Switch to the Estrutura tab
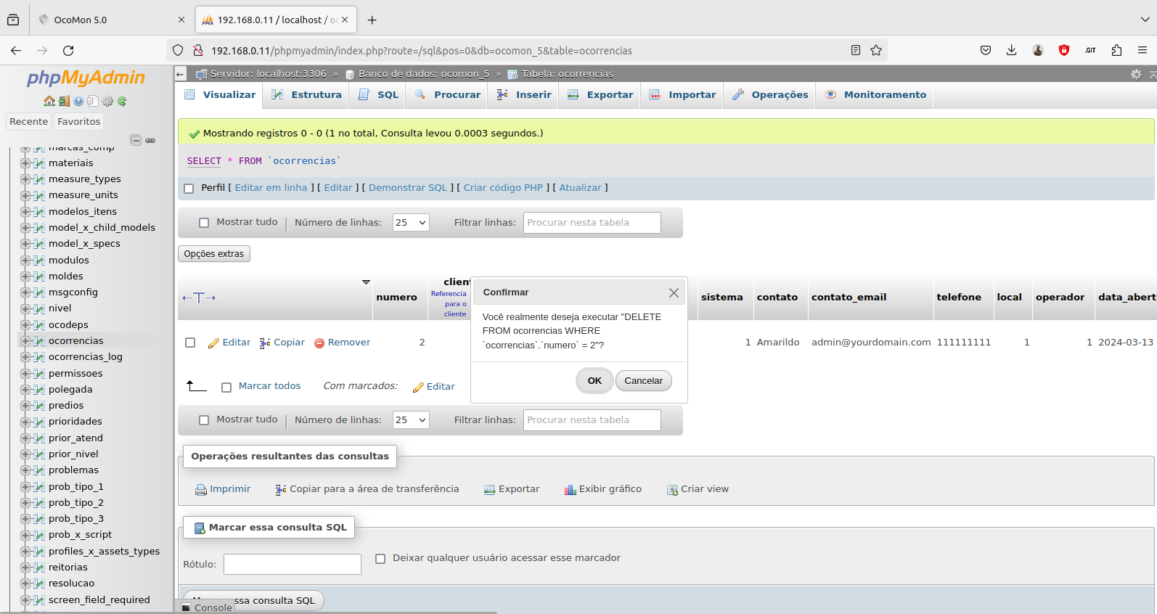Screen dimensions: 1157x614 tap(306, 95)
